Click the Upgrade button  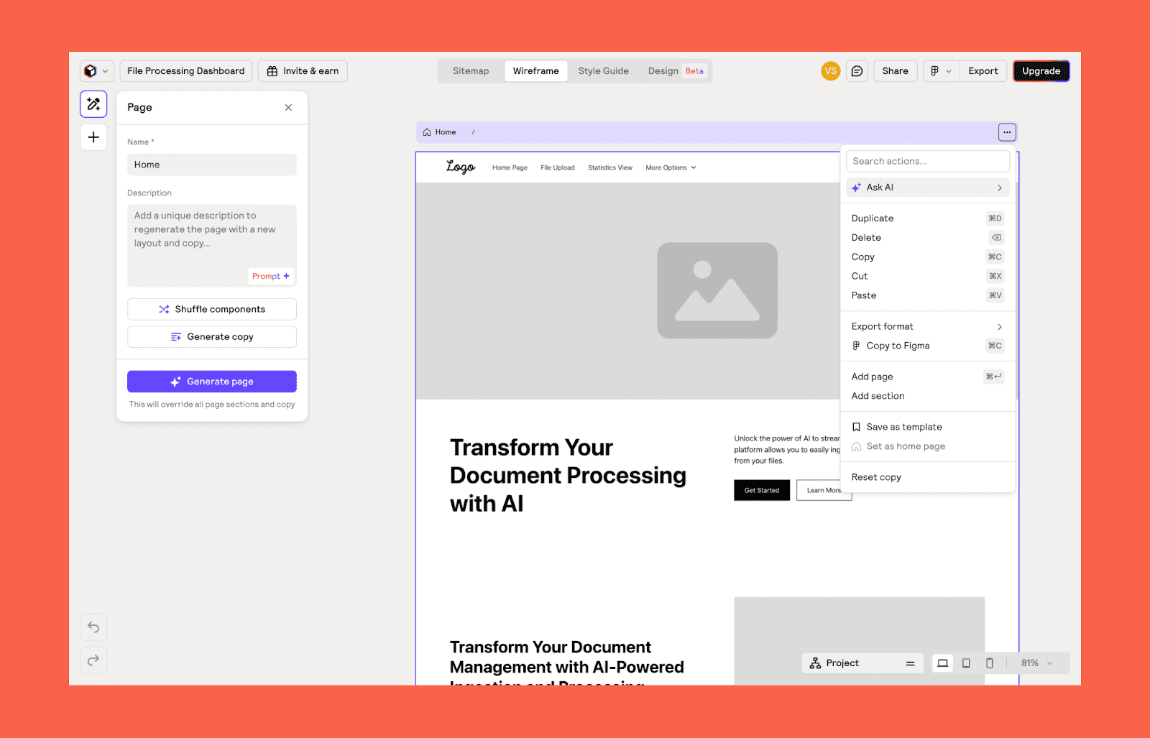(x=1041, y=70)
